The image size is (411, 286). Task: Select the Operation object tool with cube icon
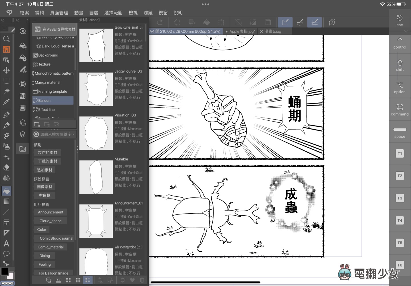(x=6, y=60)
